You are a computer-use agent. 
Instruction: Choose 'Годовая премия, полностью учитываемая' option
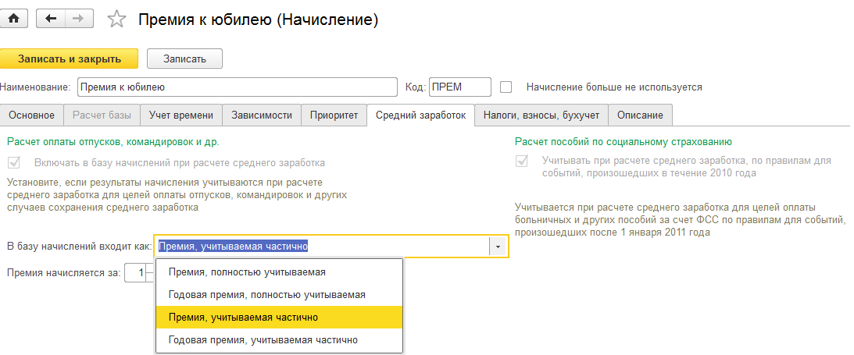[x=266, y=295]
